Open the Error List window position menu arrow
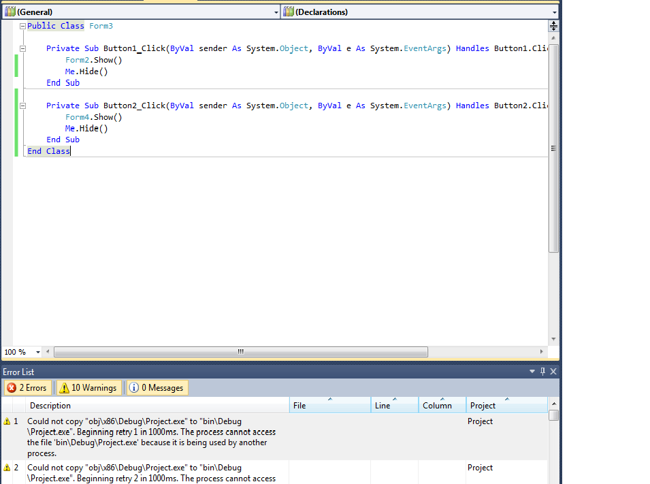This screenshot has height=484, width=650. pos(532,372)
